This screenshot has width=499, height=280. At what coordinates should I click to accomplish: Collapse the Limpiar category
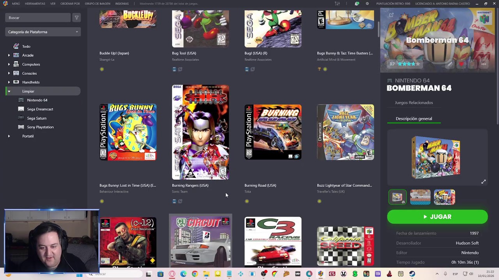[9, 91]
